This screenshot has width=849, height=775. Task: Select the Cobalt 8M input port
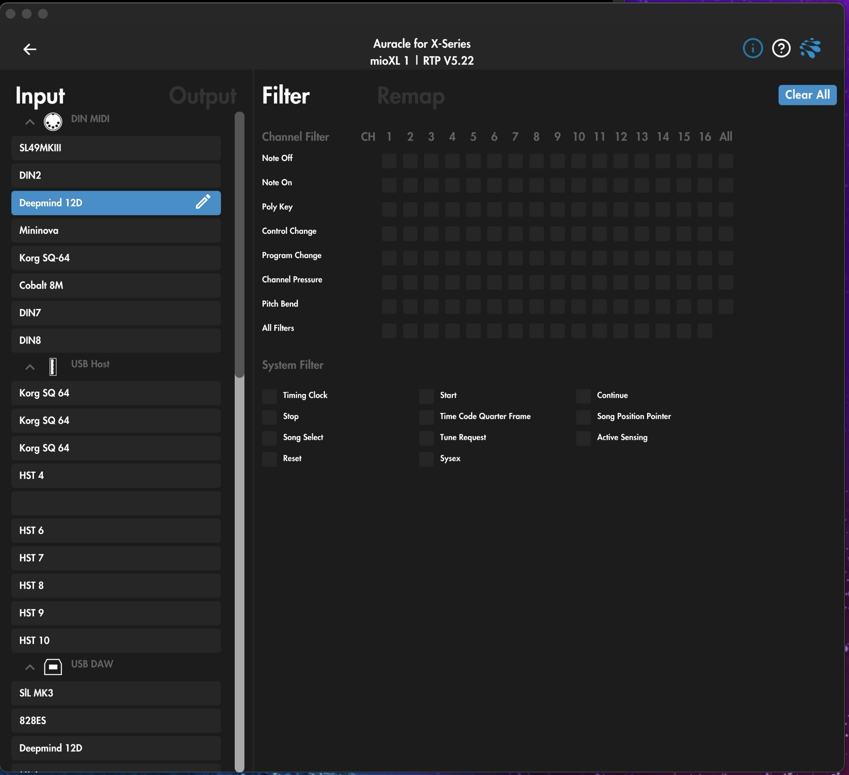point(116,285)
